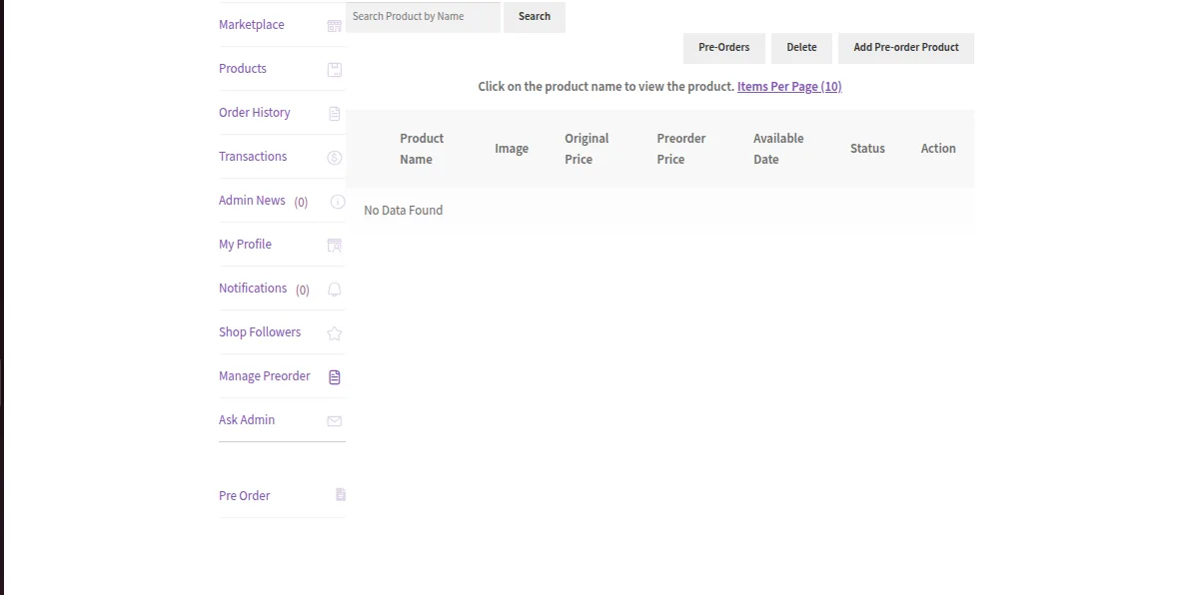Screen dimensions: 1201x595
Task: Open Items Per Page (10) selector
Action: pyautogui.click(x=789, y=87)
